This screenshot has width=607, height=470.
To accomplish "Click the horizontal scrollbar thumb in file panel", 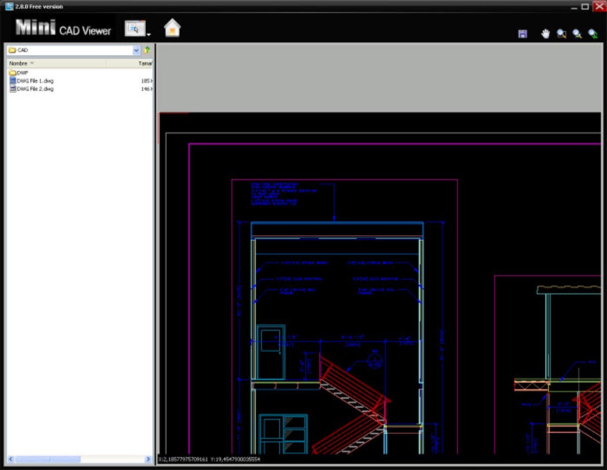I will point(48,459).
